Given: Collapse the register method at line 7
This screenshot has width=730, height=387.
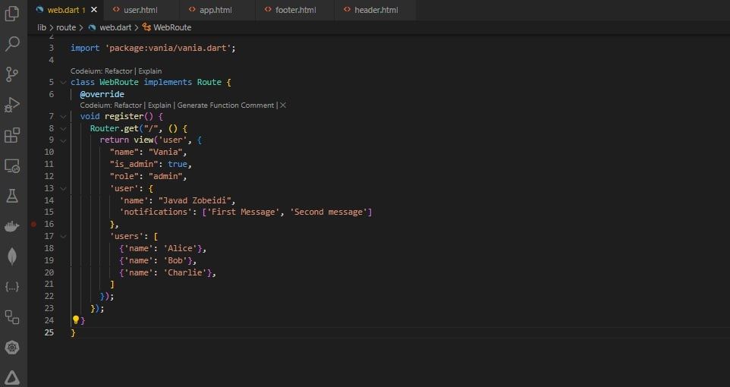Looking at the screenshot, I should click(x=63, y=116).
